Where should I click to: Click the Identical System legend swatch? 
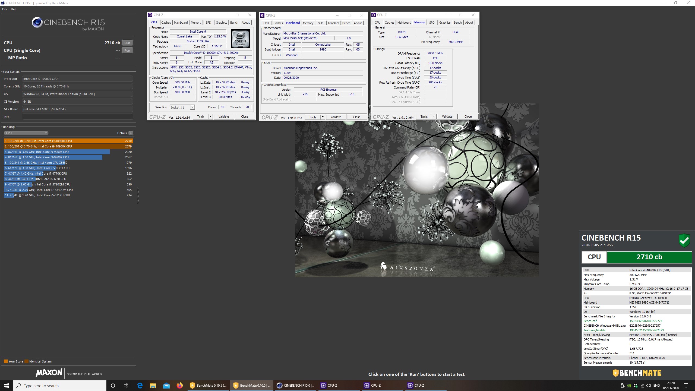(26, 361)
